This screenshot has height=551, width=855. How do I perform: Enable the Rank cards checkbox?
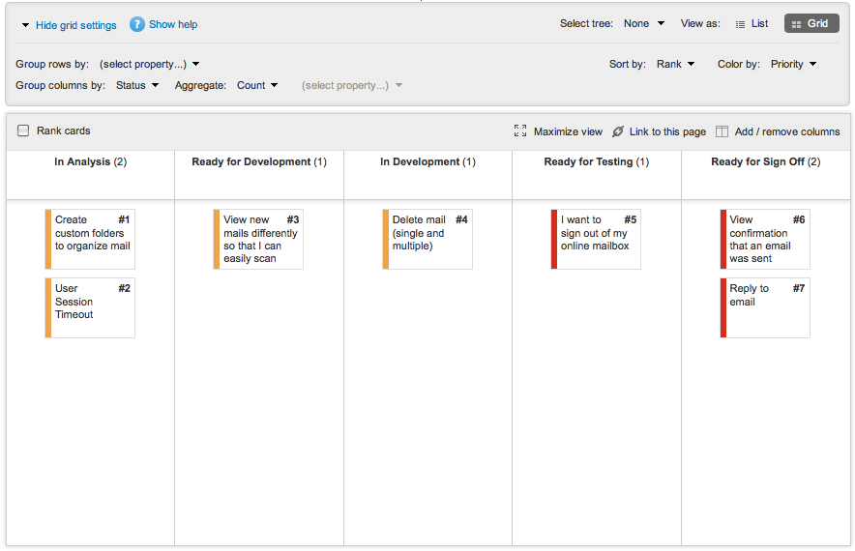pos(24,130)
